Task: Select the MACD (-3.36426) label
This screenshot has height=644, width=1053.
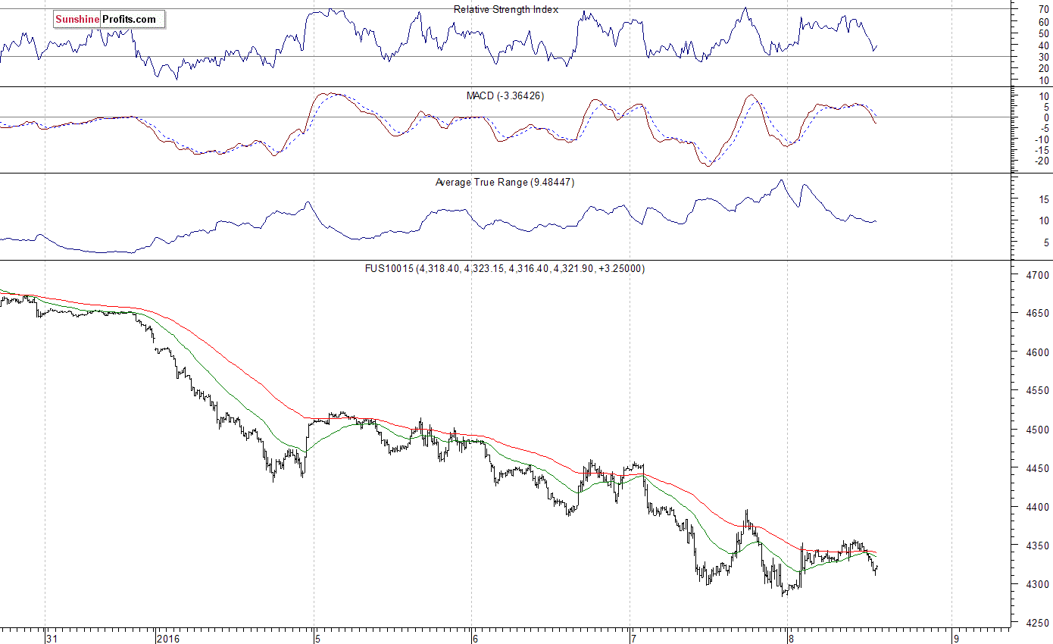Action: (x=505, y=96)
